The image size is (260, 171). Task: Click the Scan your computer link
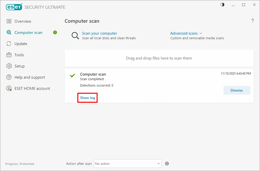pyautogui.click(x=100, y=33)
